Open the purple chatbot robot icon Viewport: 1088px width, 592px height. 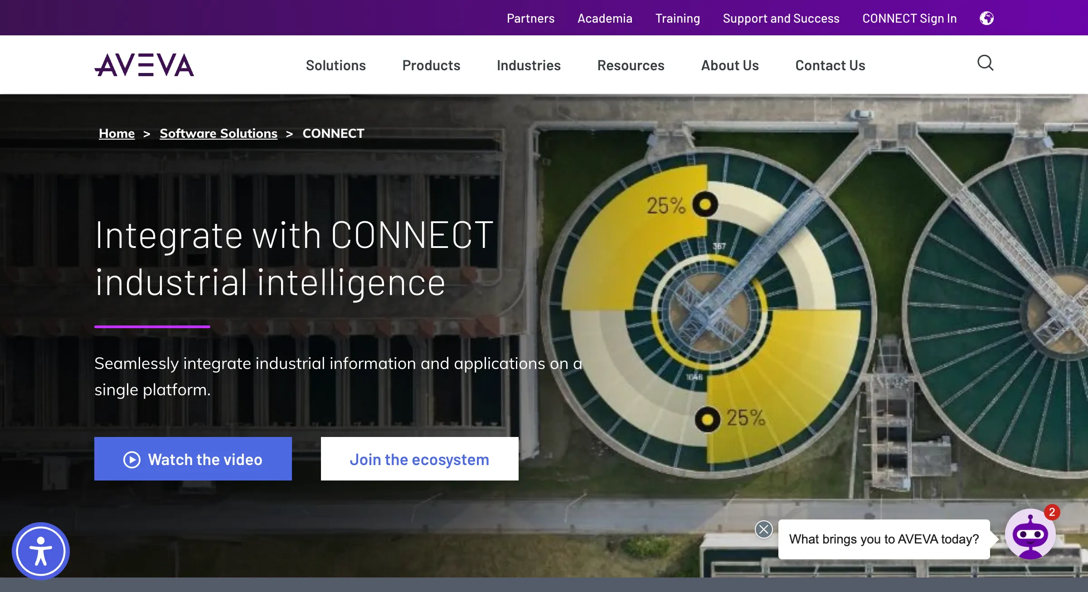tap(1030, 534)
